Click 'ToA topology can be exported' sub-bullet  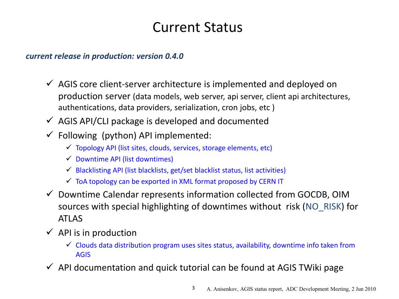[179, 181]
